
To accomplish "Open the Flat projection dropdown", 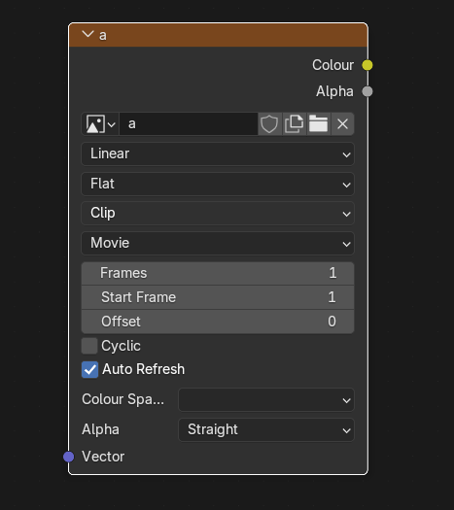I will tap(218, 184).
